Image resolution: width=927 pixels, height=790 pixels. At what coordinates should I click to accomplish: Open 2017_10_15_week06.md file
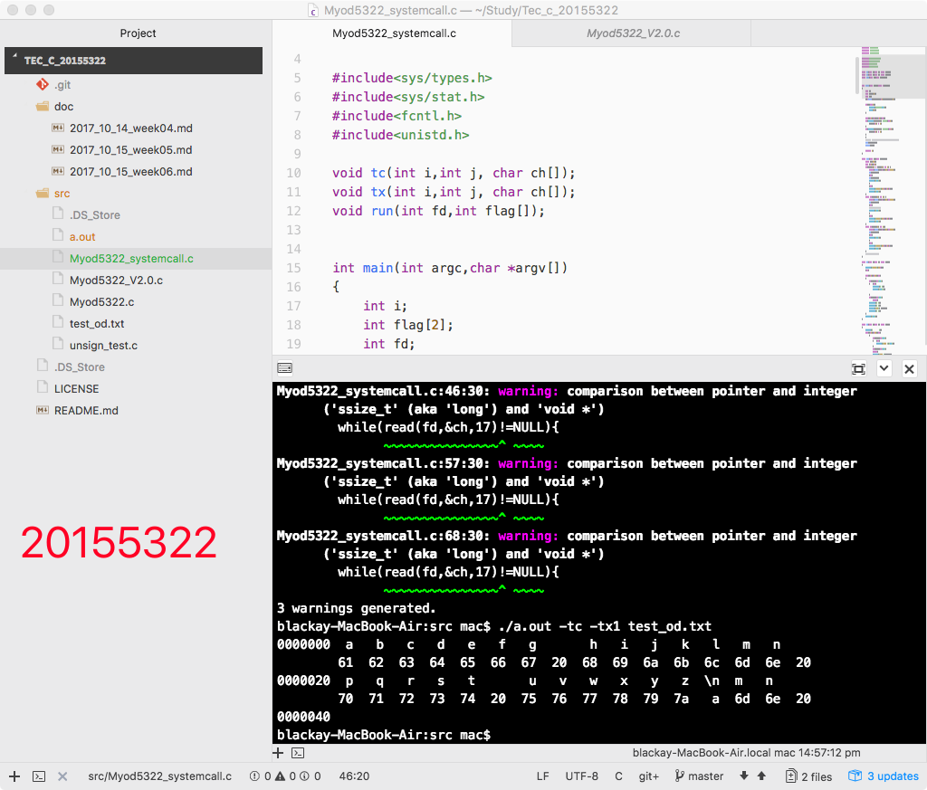130,172
